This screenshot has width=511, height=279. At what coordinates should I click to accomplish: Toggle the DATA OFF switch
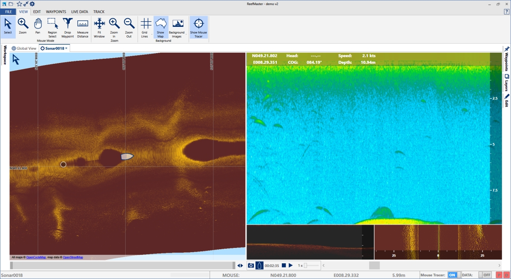[485, 275]
